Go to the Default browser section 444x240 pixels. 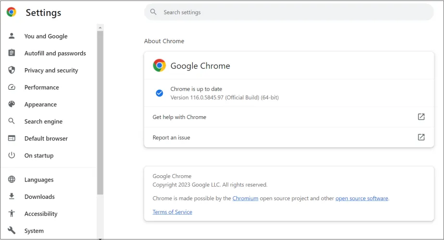coord(46,138)
